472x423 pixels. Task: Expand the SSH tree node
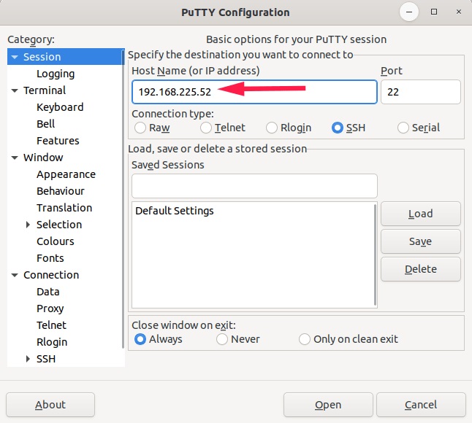(x=28, y=359)
